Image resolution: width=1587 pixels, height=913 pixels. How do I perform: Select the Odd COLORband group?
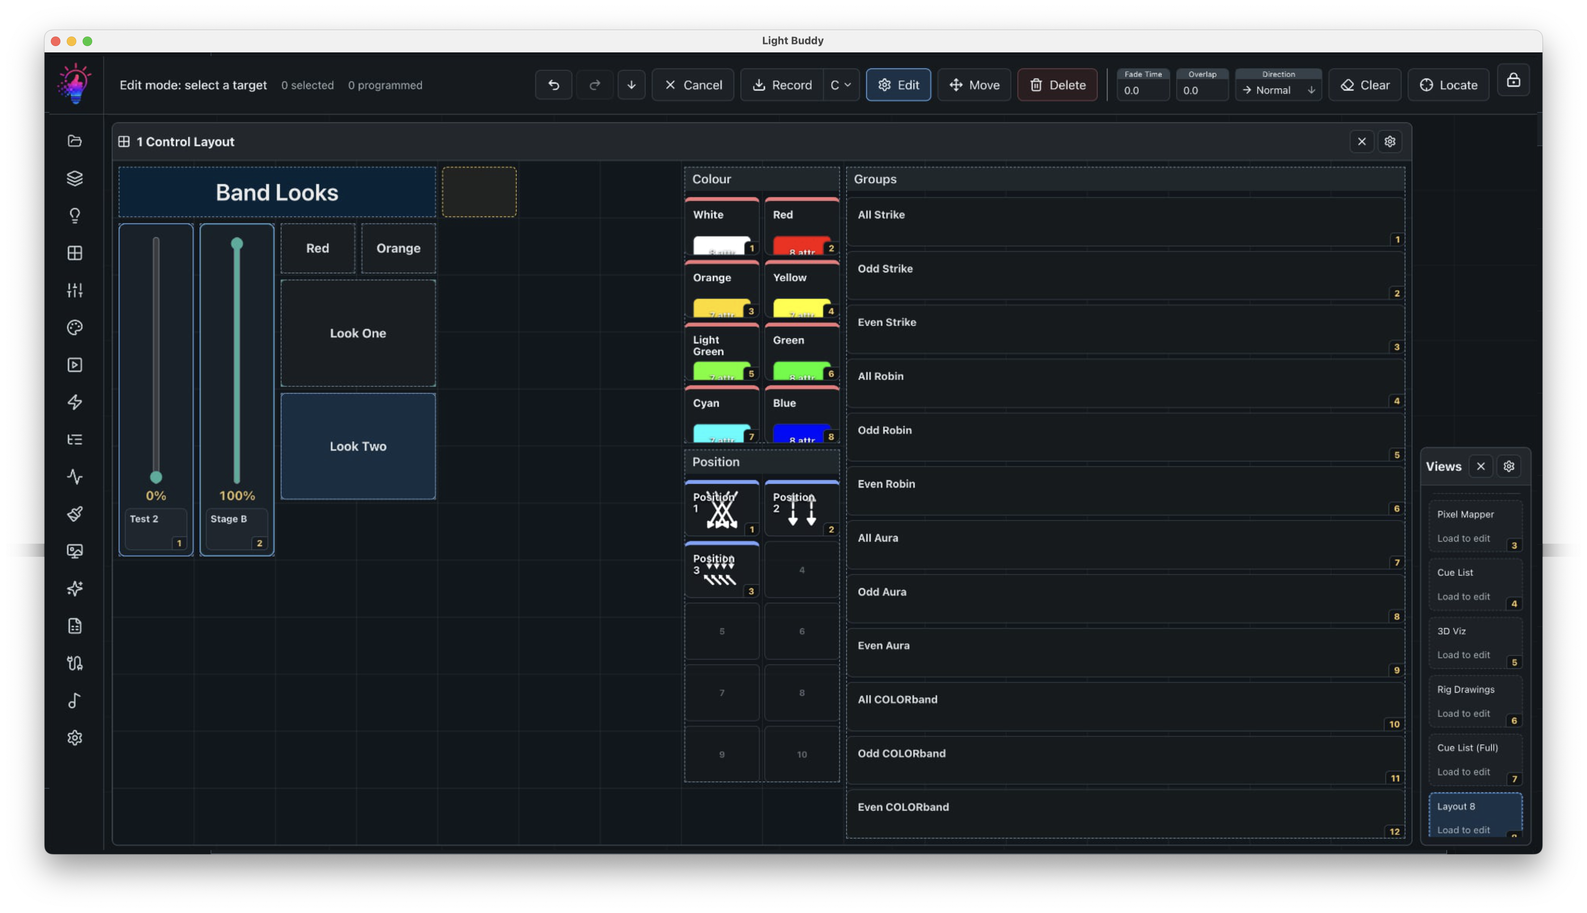(1125, 761)
